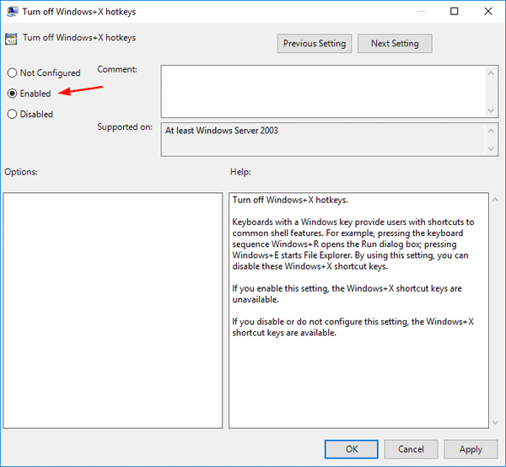Click inside the Supported on field
This screenshot has height=467, width=506.
322,140
